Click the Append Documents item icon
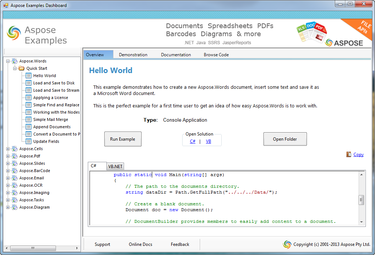This screenshot has width=375, height=255. pos(29,127)
